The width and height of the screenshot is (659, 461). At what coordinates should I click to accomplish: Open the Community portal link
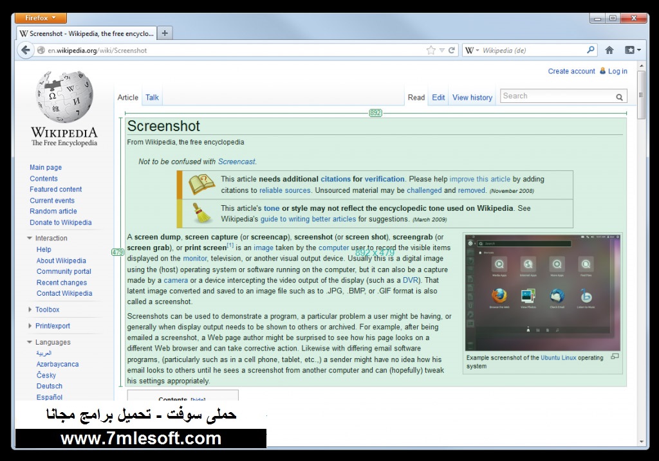64,271
